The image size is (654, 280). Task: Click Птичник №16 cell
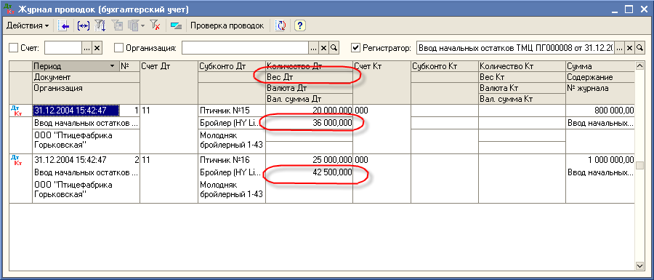pos(232,160)
